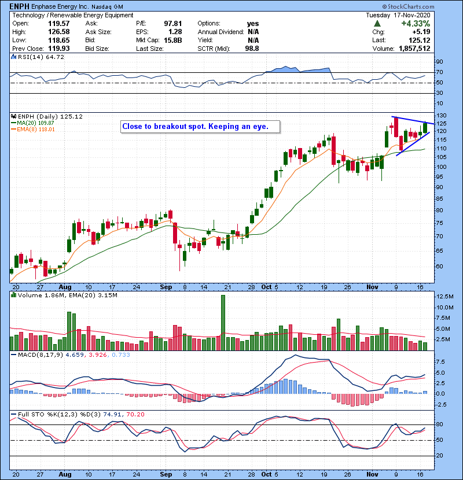Click the ENPH ticker symbol in the header
The height and width of the screenshot is (480, 463).
(x=19, y=6)
